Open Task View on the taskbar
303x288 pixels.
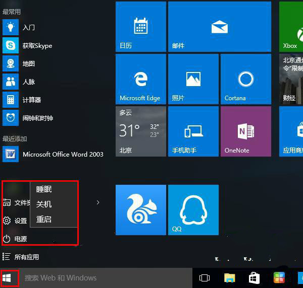205,278
